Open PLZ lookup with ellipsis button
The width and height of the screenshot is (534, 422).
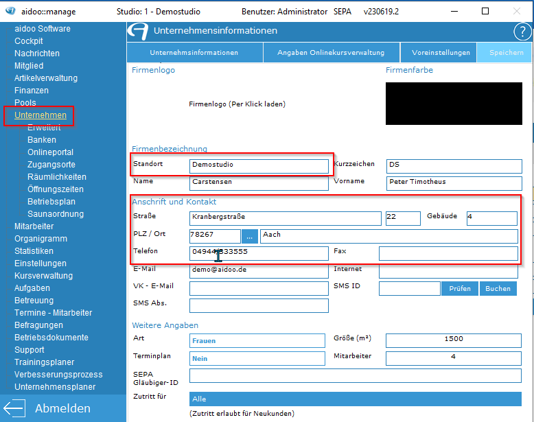tap(250, 235)
